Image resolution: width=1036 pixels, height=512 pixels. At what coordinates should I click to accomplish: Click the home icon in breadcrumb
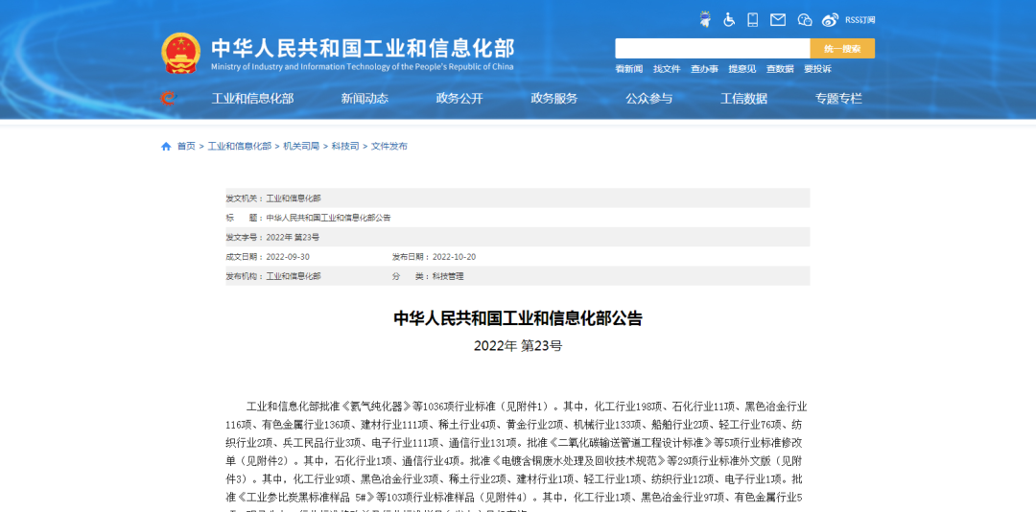[166, 146]
